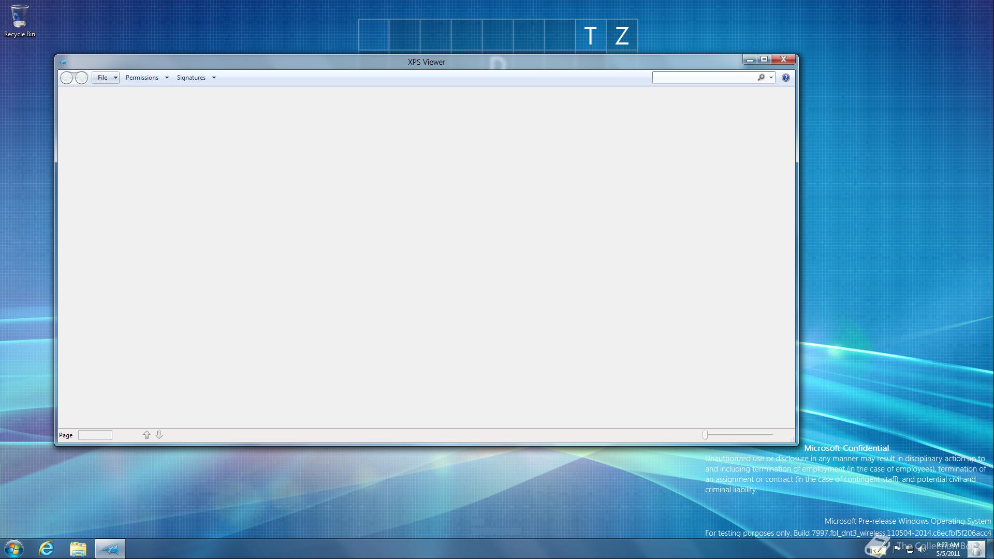The width and height of the screenshot is (994, 559).
Task: Click the Action Center flag tray icon
Action: [x=897, y=549]
